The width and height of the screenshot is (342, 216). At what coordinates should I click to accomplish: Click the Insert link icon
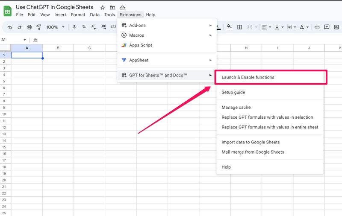(317, 27)
